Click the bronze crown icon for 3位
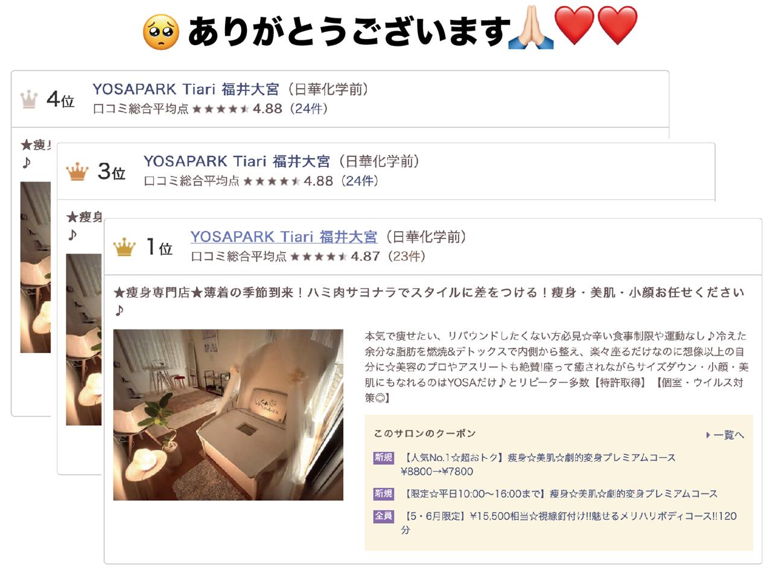Image resolution: width=773 pixels, height=570 pixels. (x=77, y=172)
